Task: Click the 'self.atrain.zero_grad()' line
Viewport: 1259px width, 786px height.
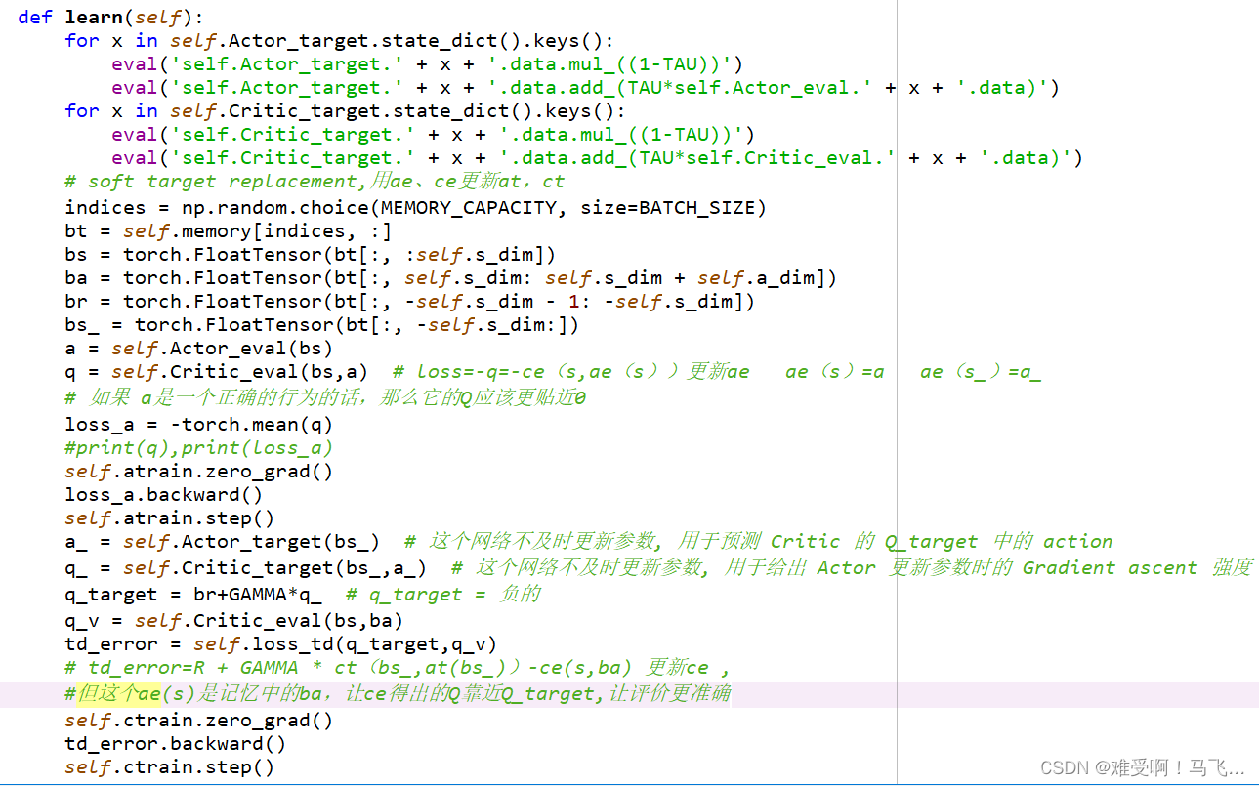Action: [199, 471]
